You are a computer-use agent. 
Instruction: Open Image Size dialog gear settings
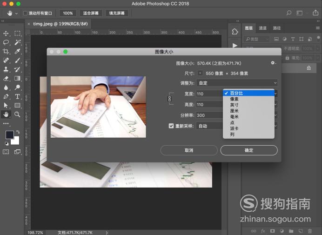[273, 63]
